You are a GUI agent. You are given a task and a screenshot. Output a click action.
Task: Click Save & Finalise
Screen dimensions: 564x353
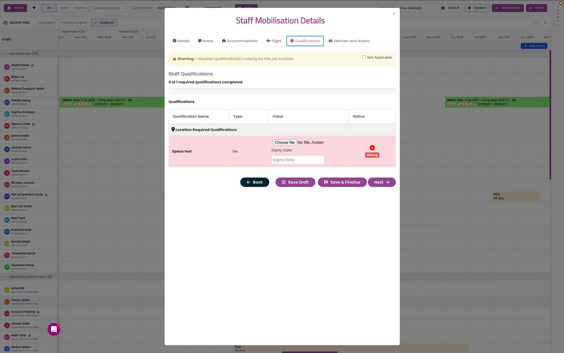click(x=342, y=182)
